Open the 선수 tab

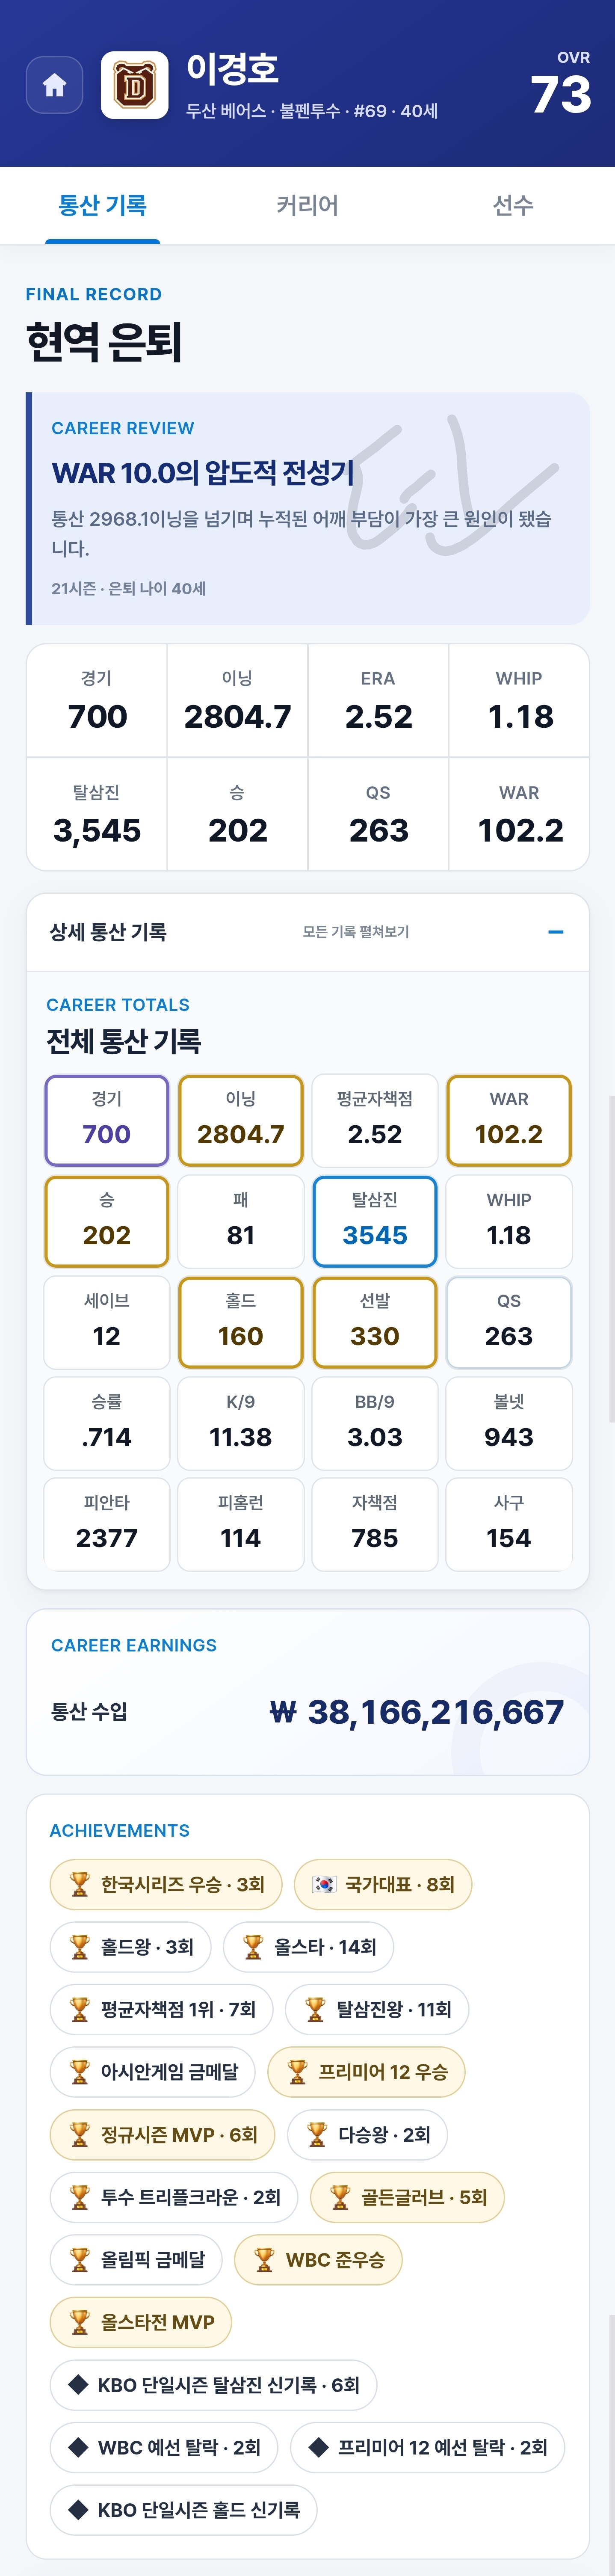[513, 205]
